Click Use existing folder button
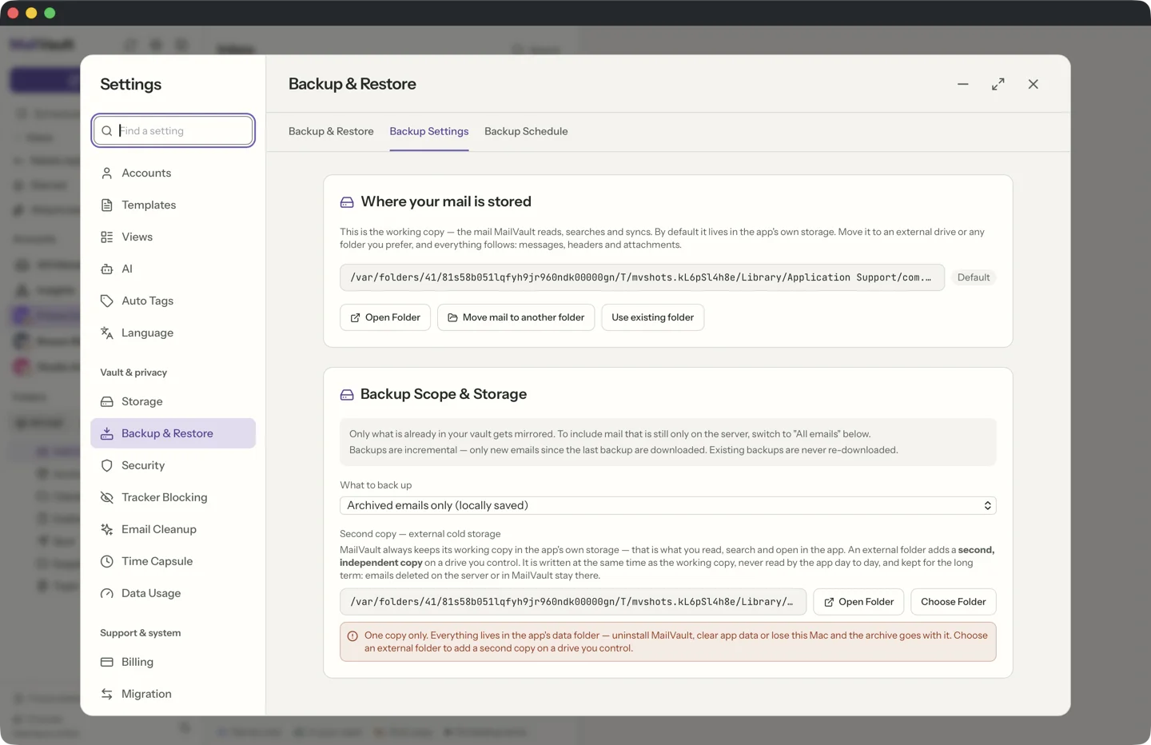 point(652,317)
